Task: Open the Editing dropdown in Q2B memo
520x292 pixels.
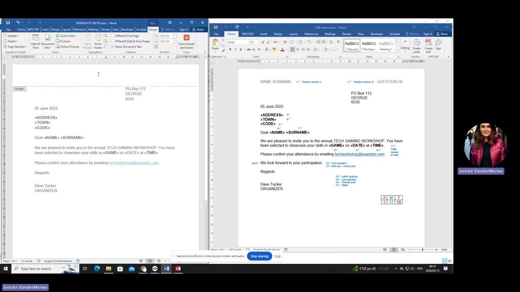Action: [405, 45]
